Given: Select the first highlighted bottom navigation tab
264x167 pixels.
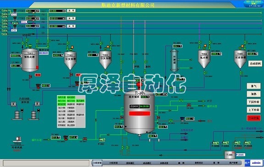Looking at the screenshot, I should (x=97, y=163).
